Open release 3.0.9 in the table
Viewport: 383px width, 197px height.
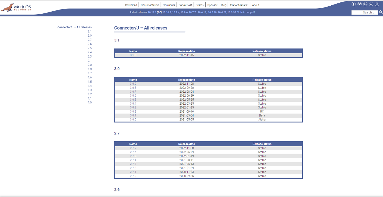point(133,84)
